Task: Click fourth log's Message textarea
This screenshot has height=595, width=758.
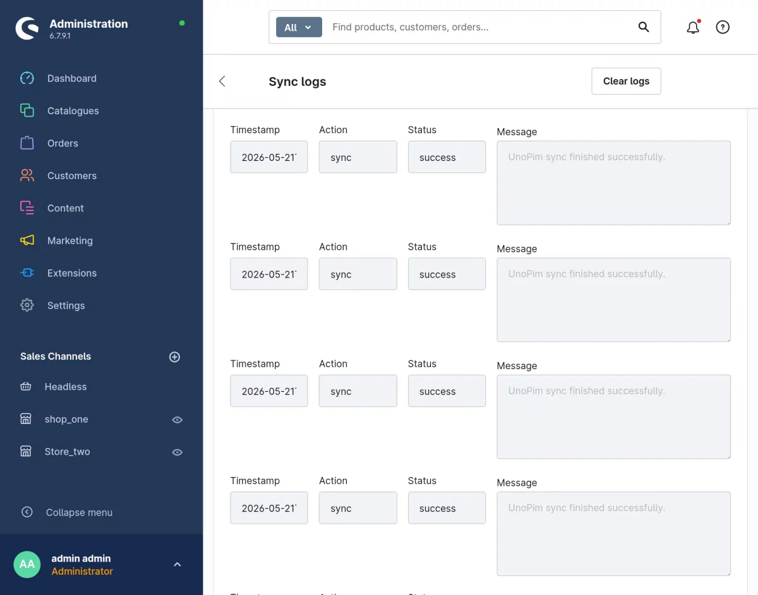Action: tap(614, 534)
